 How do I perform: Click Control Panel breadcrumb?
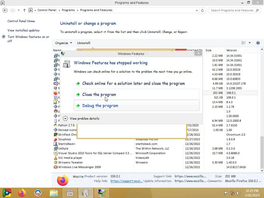point(47,10)
